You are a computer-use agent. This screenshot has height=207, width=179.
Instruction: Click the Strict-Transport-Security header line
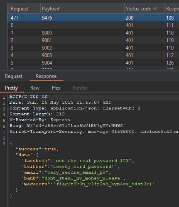pos(94,132)
